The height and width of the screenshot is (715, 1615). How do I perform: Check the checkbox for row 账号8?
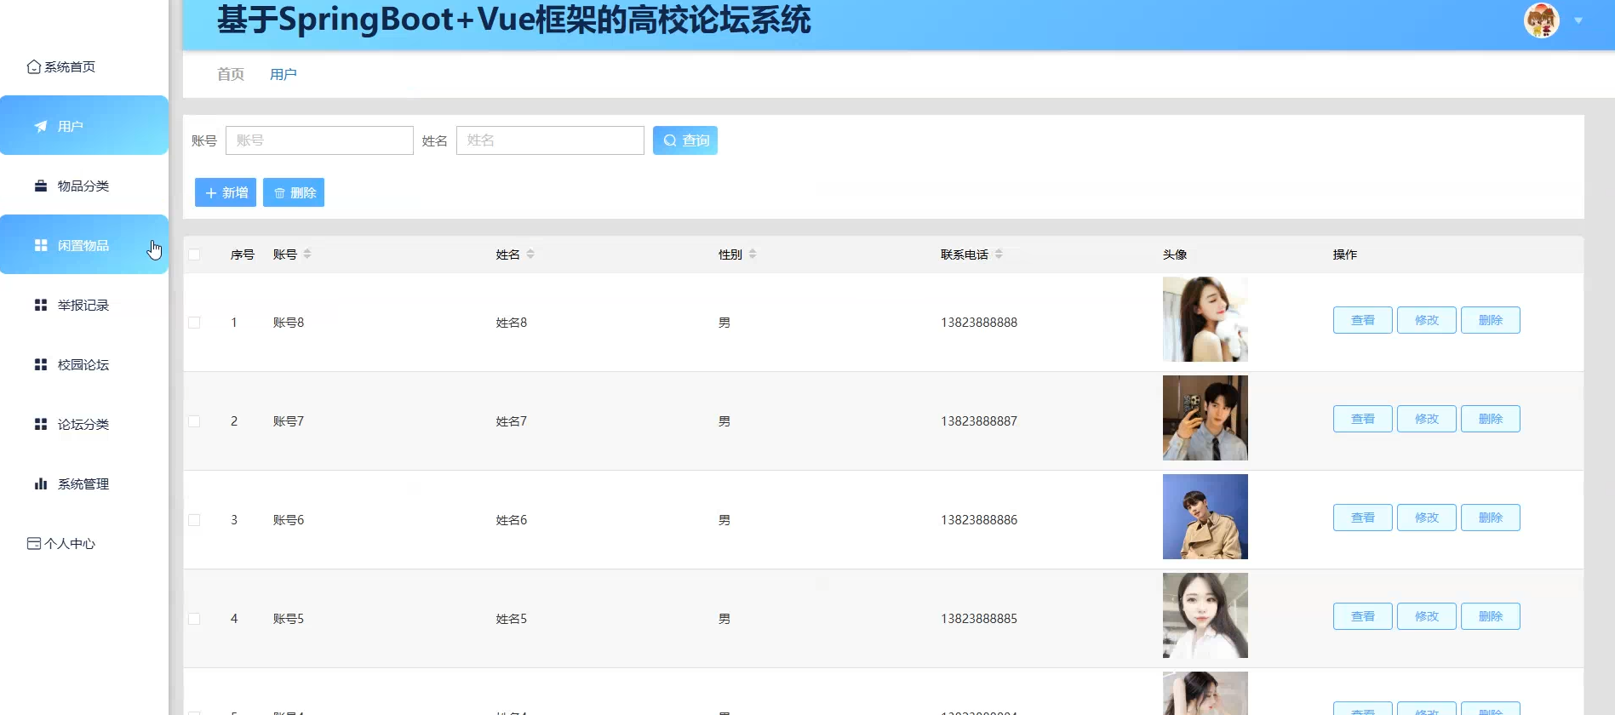pyautogui.click(x=194, y=323)
